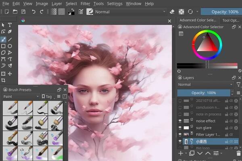Click the Eraser mode icon
Viewport: 242px width, 161px height.
[172, 12]
